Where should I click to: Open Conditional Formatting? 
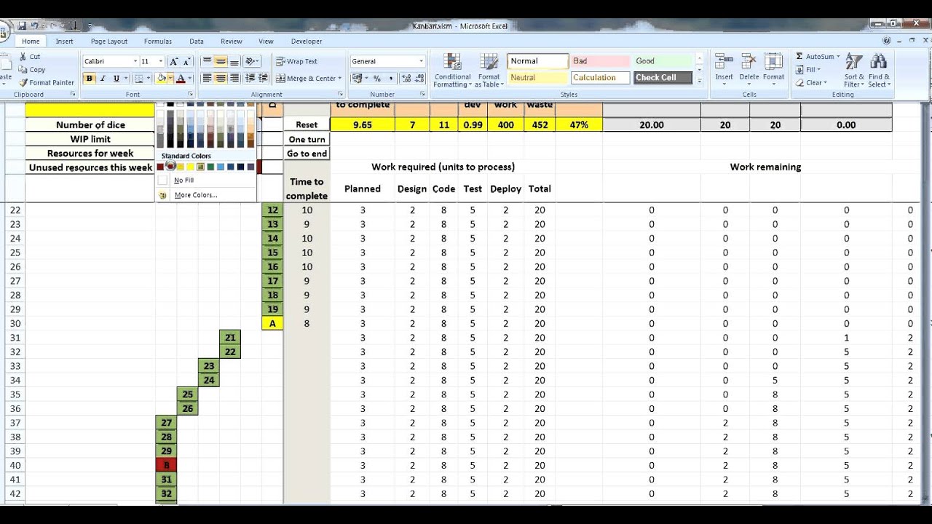pyautogui.click(x=452, y=71)
